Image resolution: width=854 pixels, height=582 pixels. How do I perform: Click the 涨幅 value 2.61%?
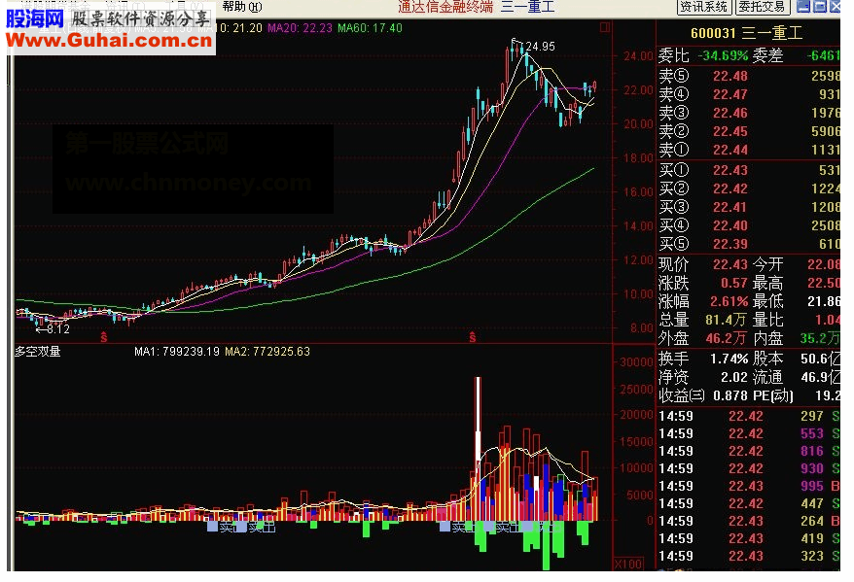pyautogui.click(x=729, y=301)
